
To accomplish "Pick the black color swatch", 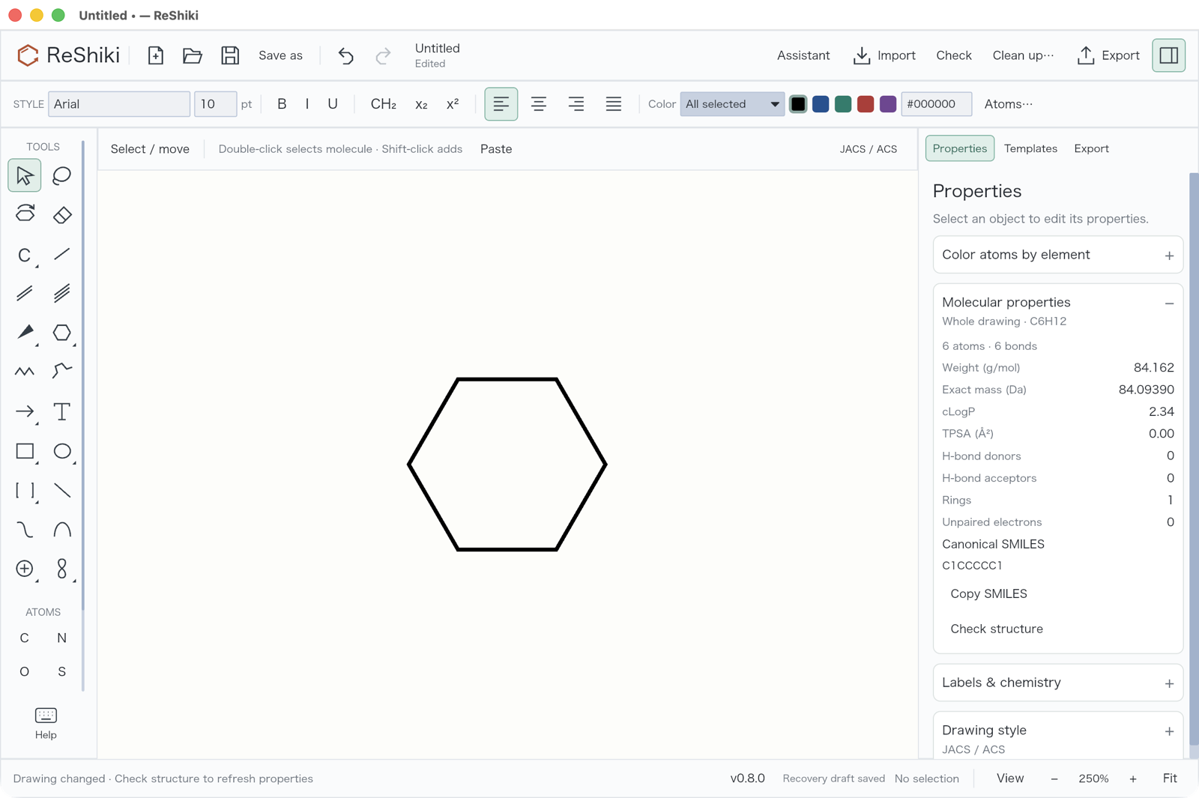I will coord(798,104).
